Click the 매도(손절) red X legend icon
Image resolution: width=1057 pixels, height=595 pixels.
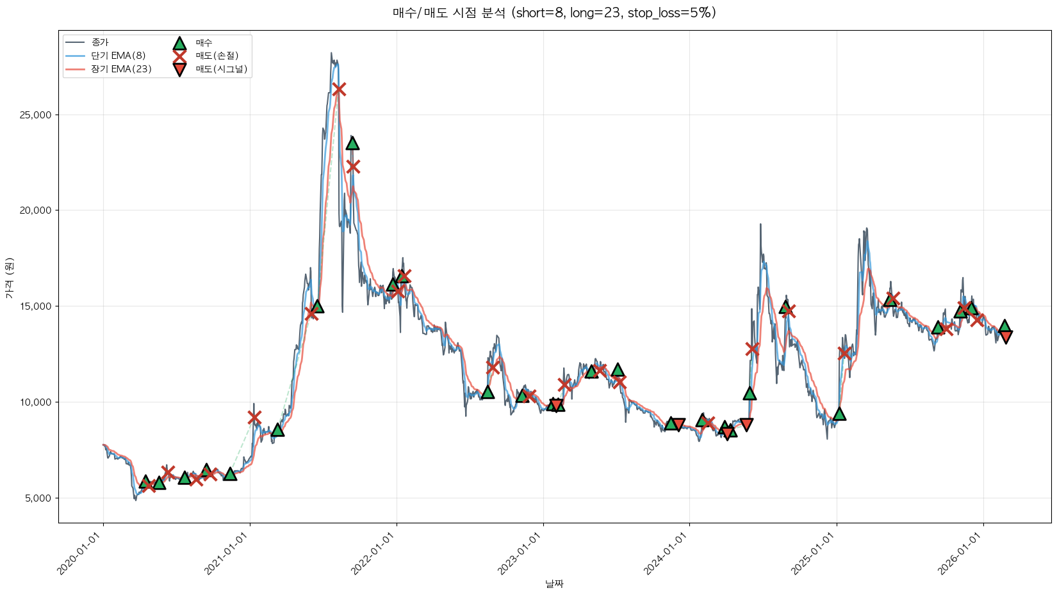tap(179, 56)
